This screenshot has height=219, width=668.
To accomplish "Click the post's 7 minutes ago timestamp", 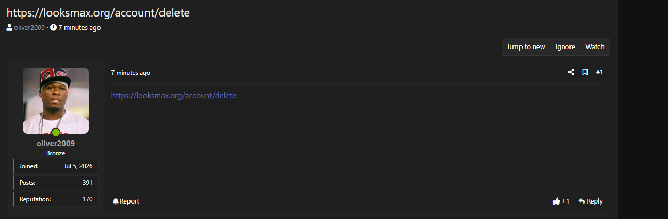I will 131,73.
